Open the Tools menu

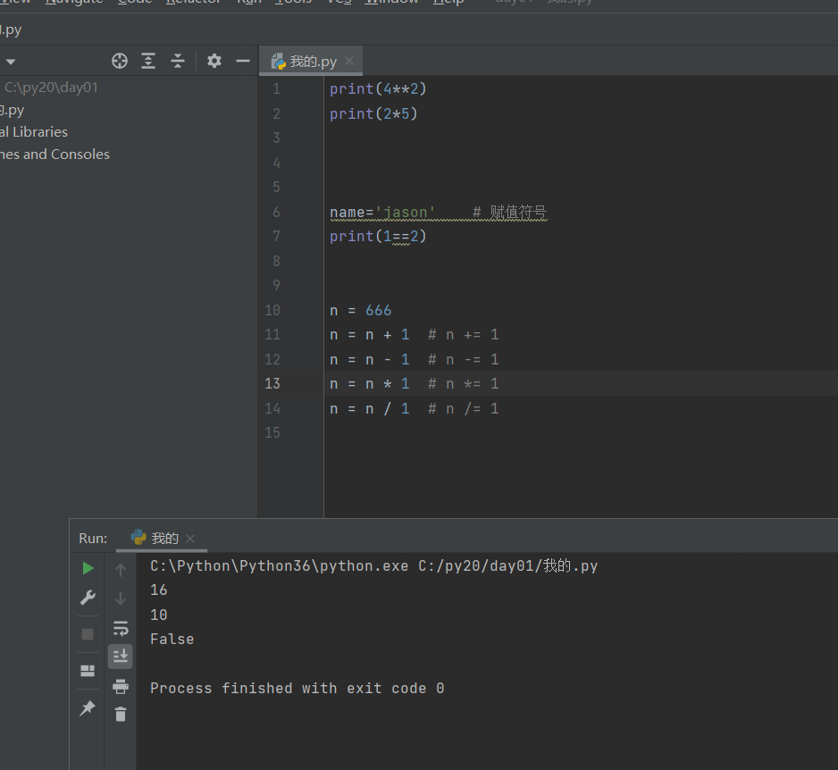[293, 2]
